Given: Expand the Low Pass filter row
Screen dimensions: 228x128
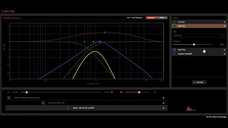Looking at the screenshot, I should [199, 22].
